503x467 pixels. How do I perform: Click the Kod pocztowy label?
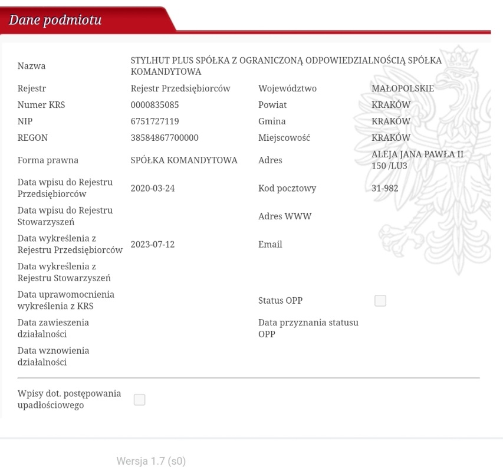(287, 188)
